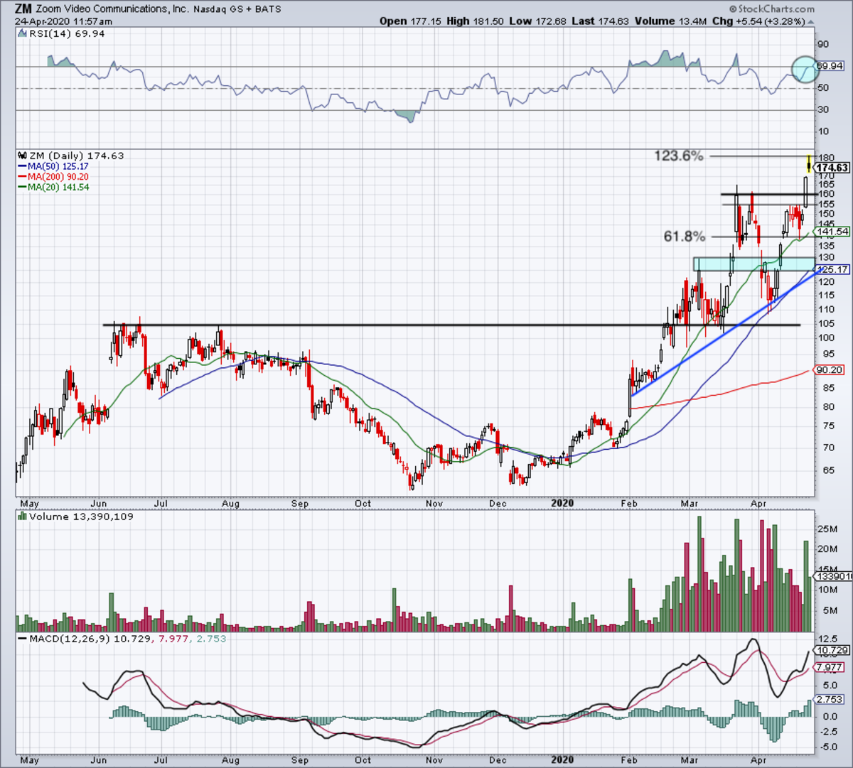Click the 69.94 RSI value tag
Image resolution: width=853 pixels, height=768 pixels.
830,66
